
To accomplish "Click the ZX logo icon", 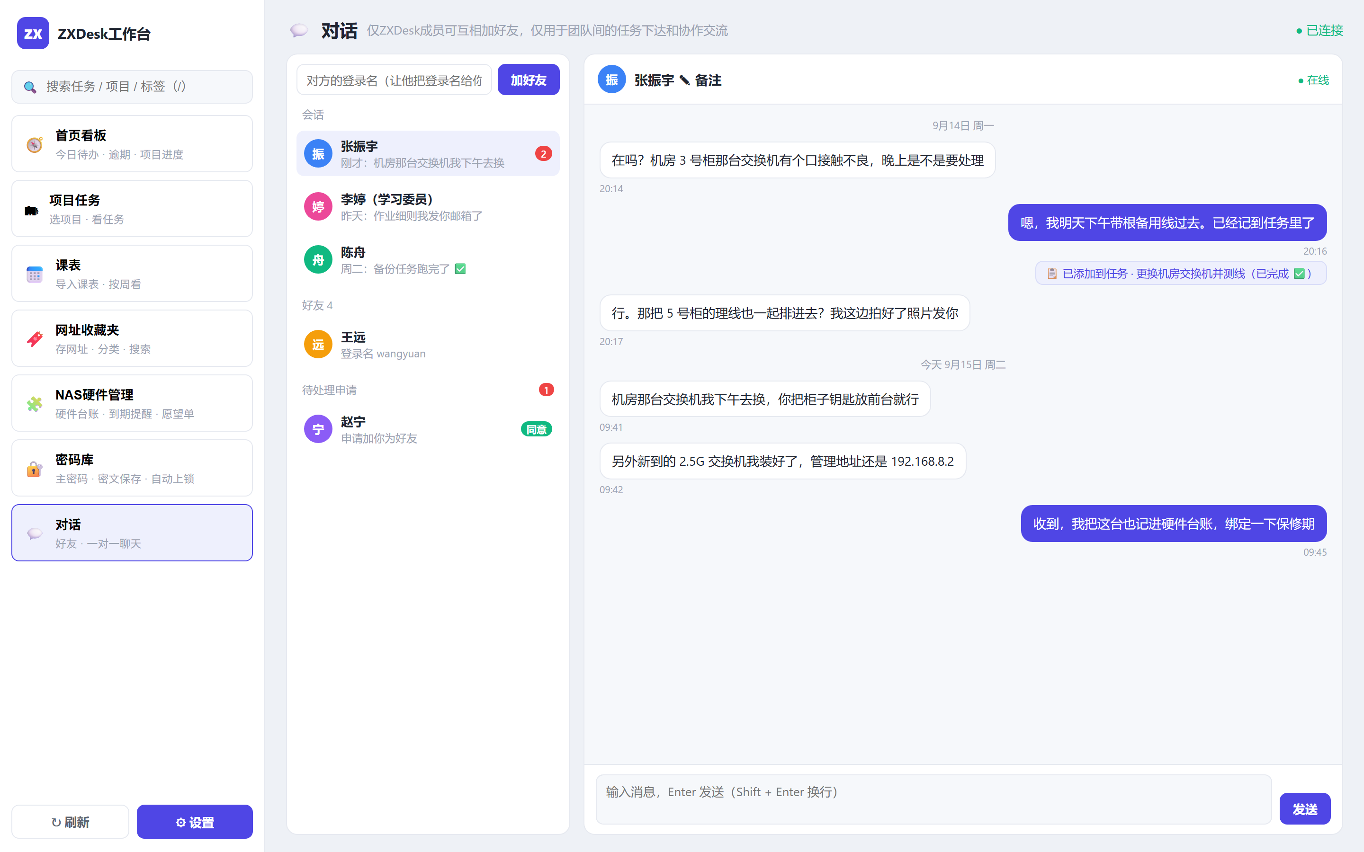I will pos(33,33).
